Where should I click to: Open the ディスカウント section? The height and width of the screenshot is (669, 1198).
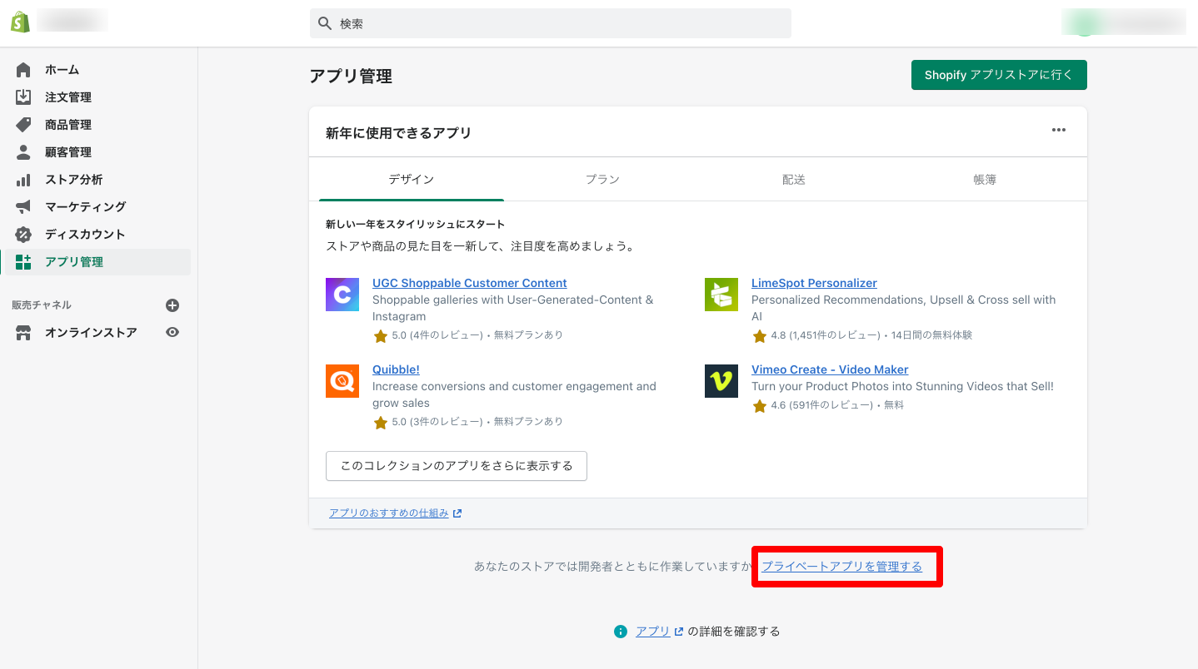84,234
